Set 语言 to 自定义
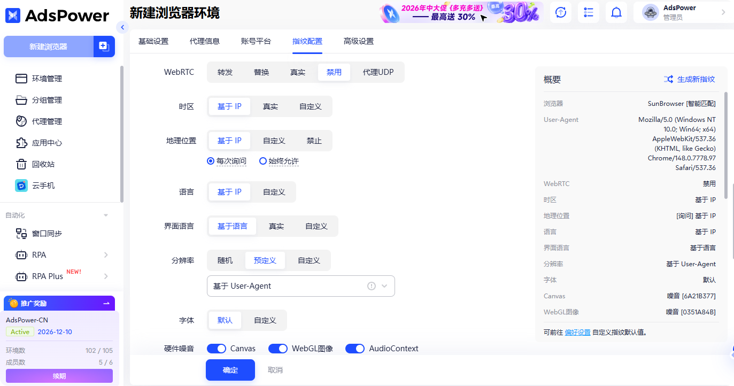Screen dimensions: 734x386 [x=274, y=192]
